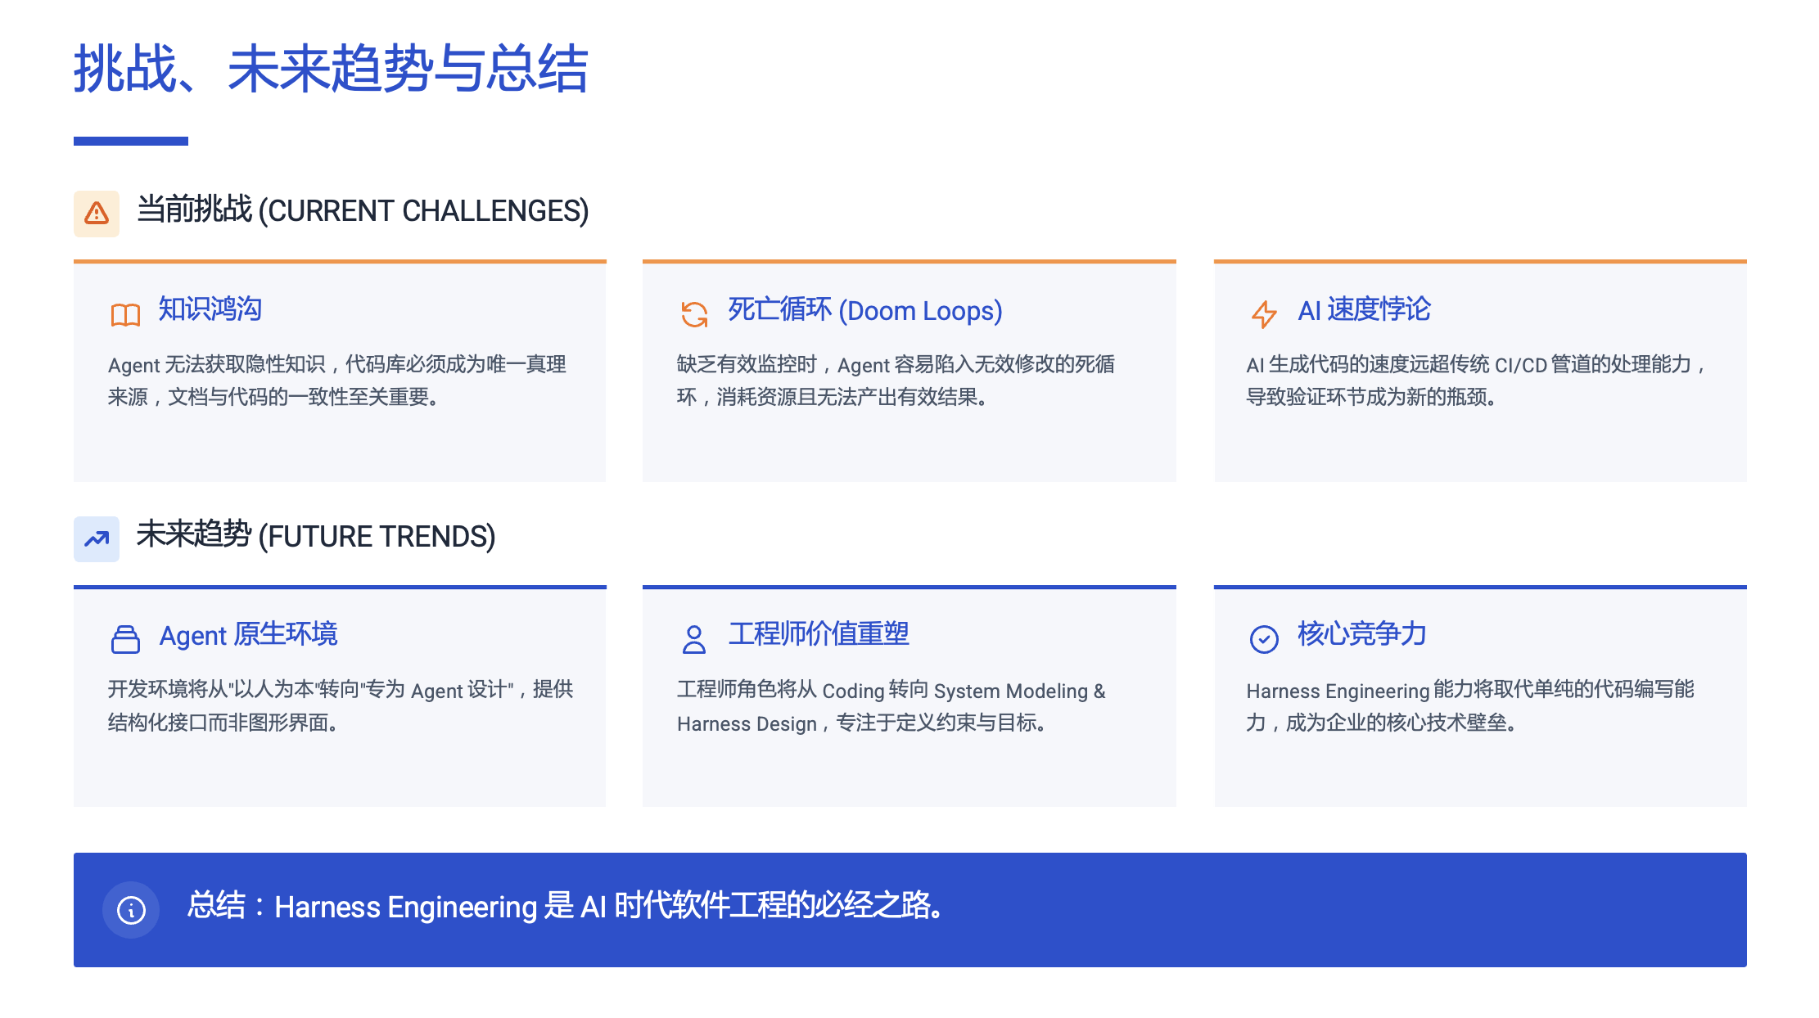Click the blue underline bar below title
The height and width of the screenshot is (1018, 1819).
click(x=131, y=142)
